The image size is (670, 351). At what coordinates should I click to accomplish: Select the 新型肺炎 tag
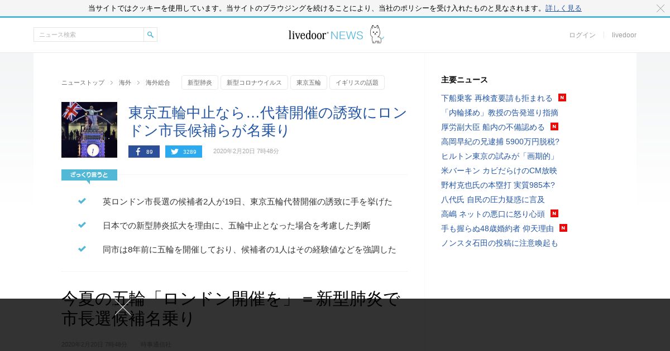point(200,82)
